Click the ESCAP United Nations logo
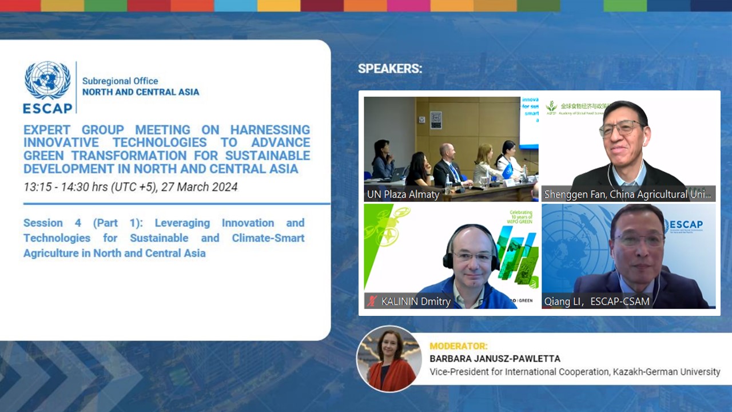Image resolution: width=732 pixels, height=412 pixels. pyautogui.click(x=48, y=87)
